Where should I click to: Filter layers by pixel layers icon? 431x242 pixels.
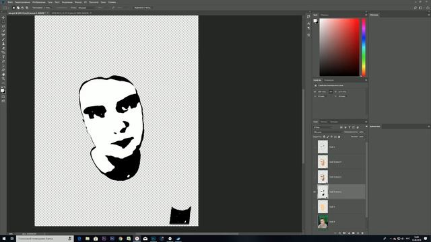341,127
